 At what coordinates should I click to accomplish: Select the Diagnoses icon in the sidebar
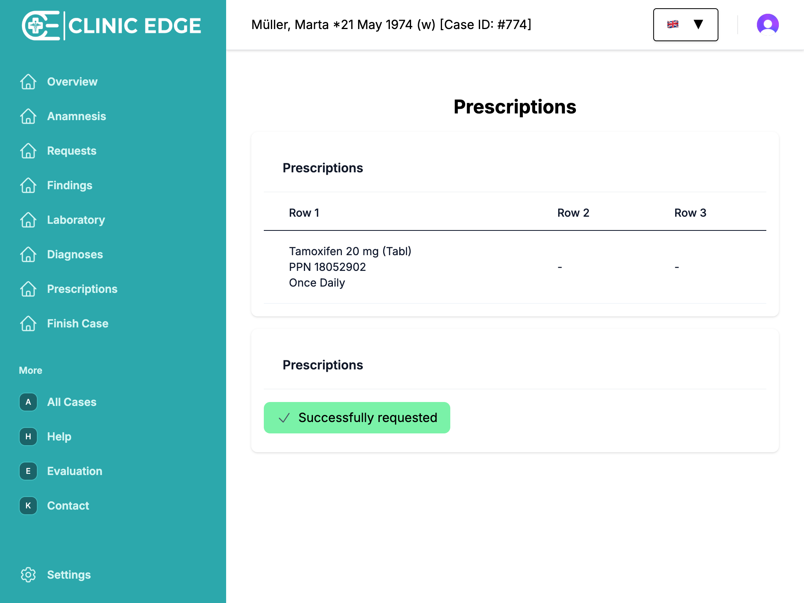[x=28, y=254]
